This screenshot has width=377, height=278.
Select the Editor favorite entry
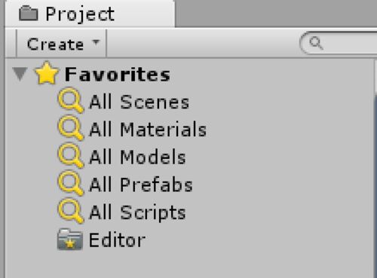pos(117,240)
